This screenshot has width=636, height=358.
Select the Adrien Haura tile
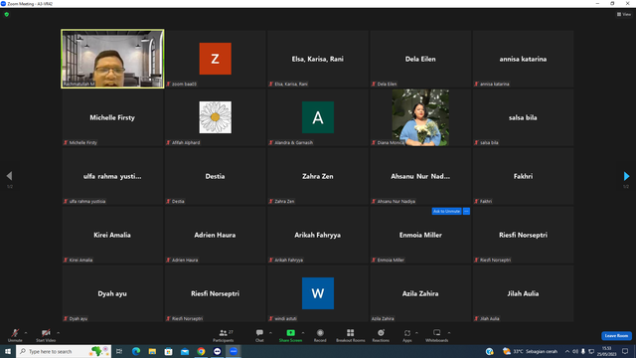point(215,235)
